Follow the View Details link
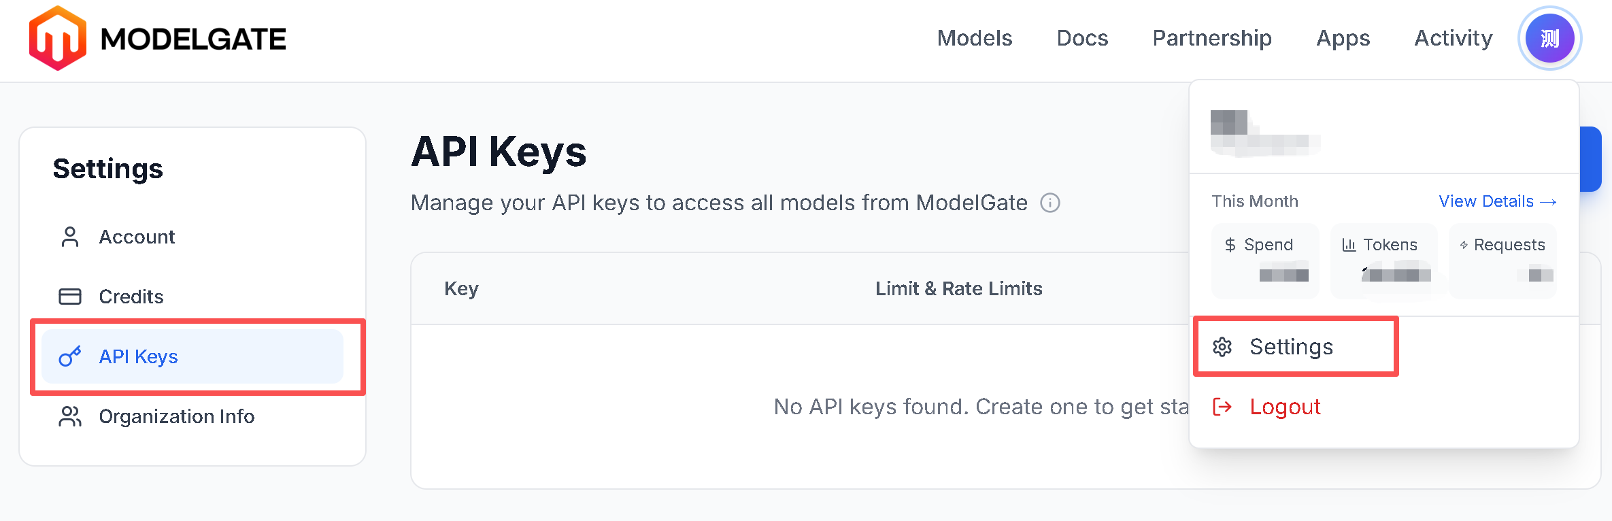This screenshot has width=1612, height=521. coord(1496,201)
